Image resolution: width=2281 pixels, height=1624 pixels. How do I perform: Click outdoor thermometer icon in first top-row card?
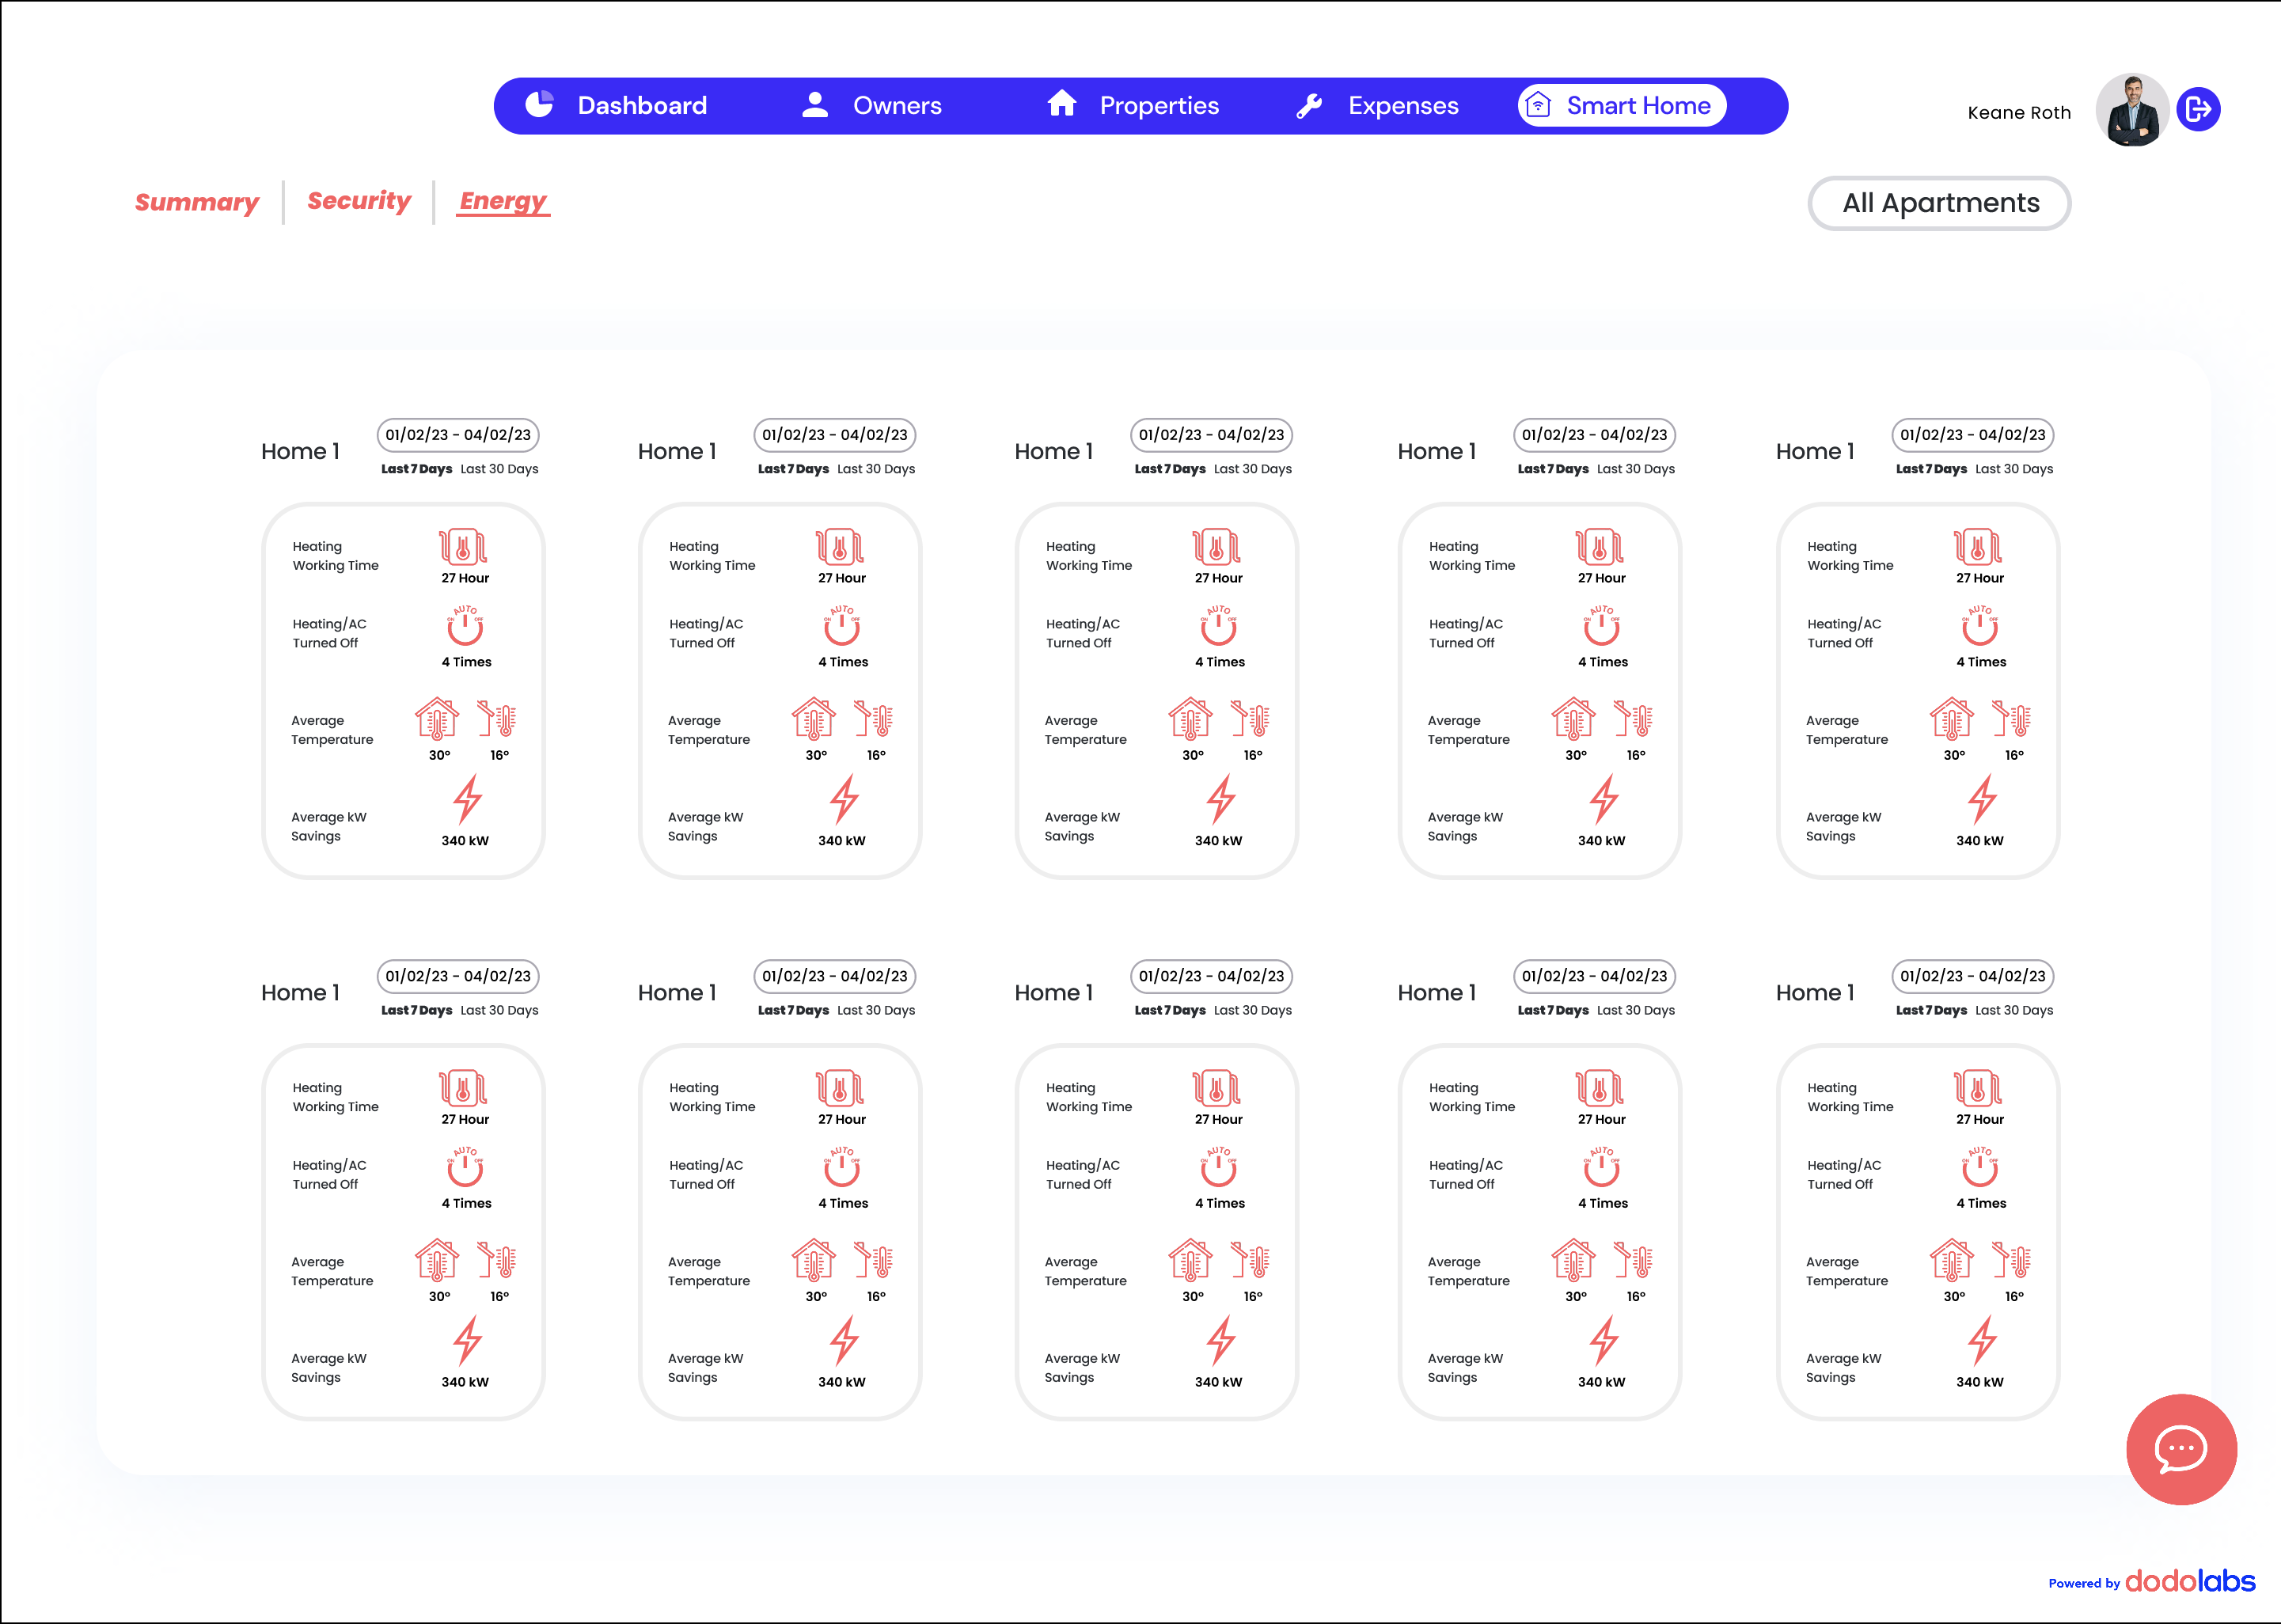coord(497,719)
